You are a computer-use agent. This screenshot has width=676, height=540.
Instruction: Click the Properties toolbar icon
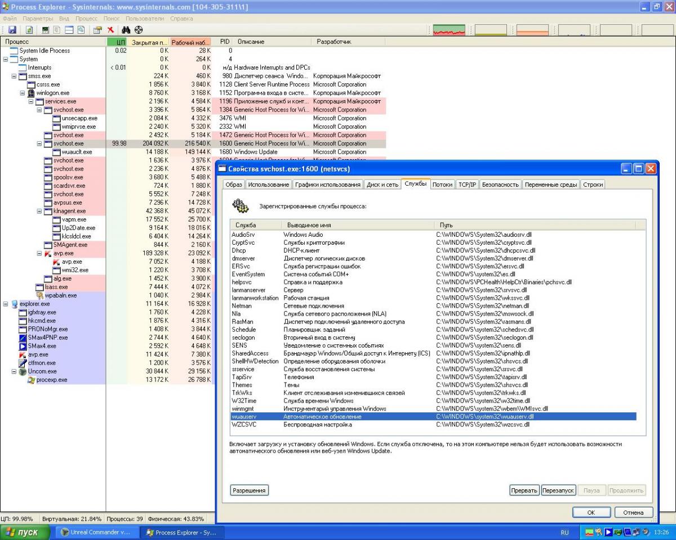(97, 30)
